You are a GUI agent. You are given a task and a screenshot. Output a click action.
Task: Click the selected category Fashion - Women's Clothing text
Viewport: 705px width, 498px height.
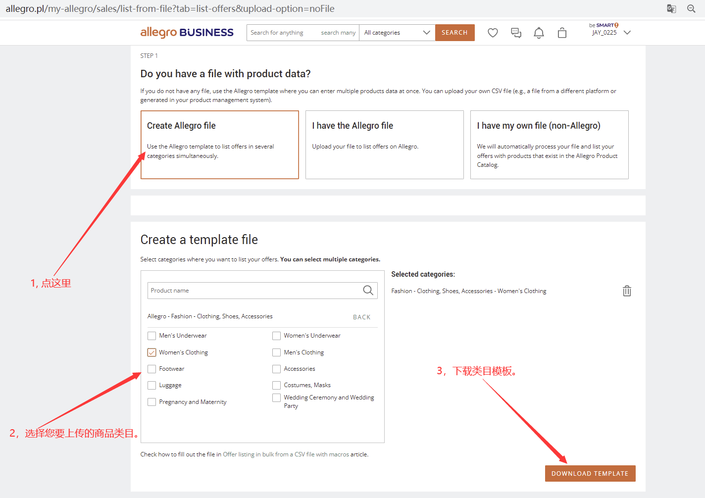(469, 291)
